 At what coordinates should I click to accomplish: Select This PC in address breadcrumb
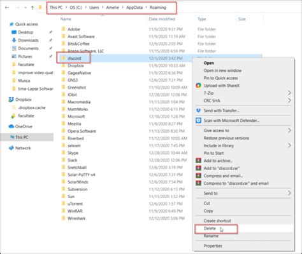click(56, 8)
